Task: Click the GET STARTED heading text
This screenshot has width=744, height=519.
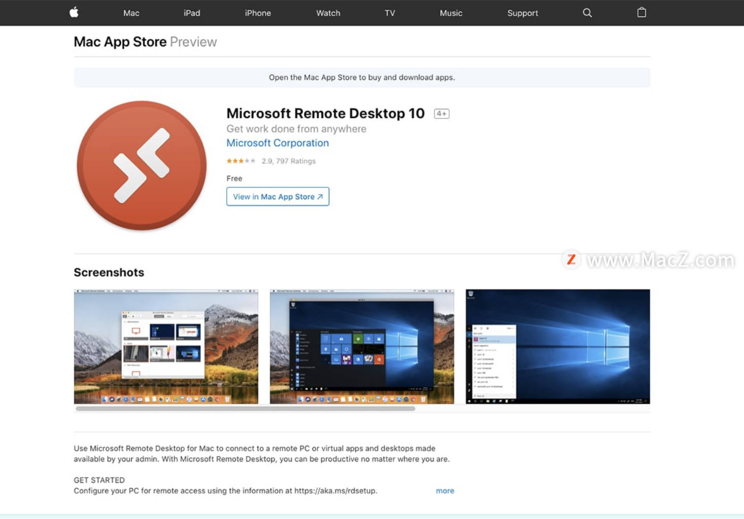Action: point(99,480)
